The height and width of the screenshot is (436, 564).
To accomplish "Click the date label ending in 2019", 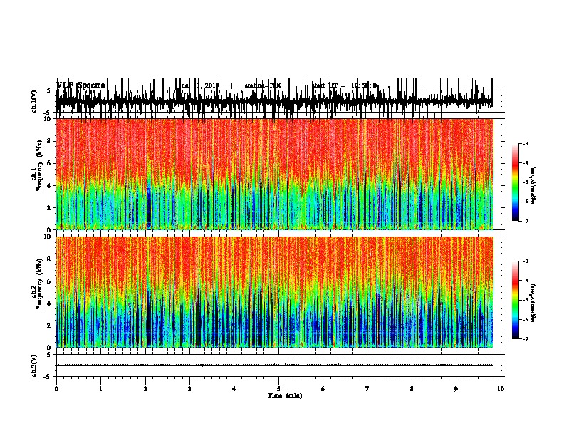I will 199,85.
